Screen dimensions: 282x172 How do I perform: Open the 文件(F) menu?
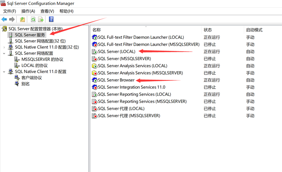coord(9,11)
